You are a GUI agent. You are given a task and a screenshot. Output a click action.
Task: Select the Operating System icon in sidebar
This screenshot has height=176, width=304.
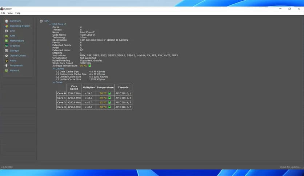(7, 26)
